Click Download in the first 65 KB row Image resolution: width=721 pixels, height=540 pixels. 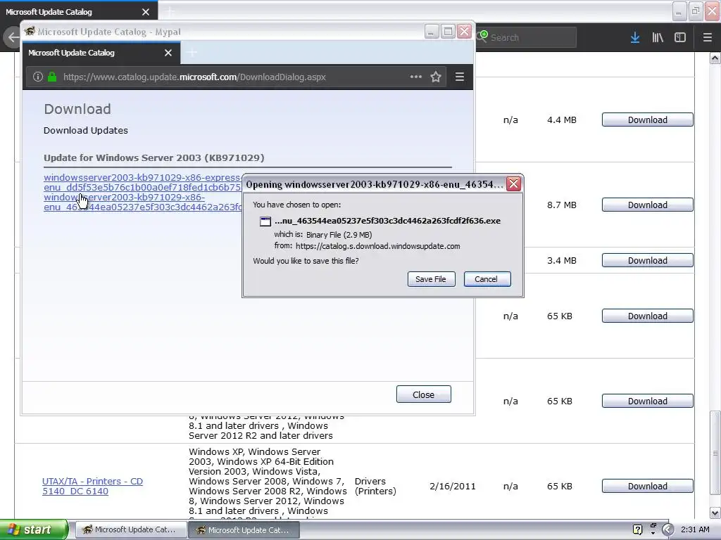click(x=648, y=316)
